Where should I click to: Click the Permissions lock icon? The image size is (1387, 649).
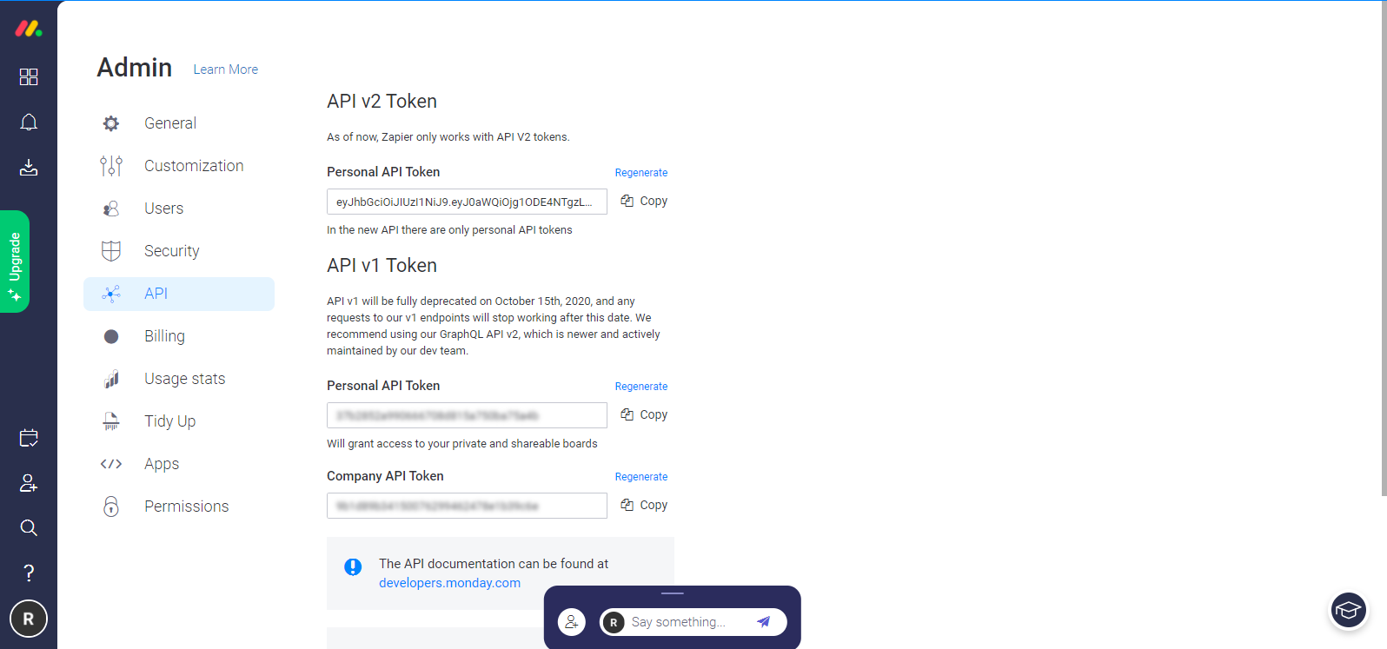tap(111, 507)
